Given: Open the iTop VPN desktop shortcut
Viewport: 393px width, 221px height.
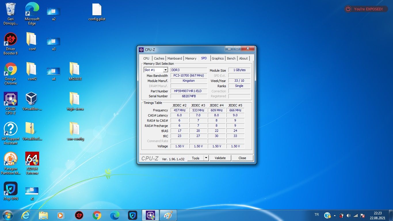Looking at the screenshot, I should click(11, 189).
